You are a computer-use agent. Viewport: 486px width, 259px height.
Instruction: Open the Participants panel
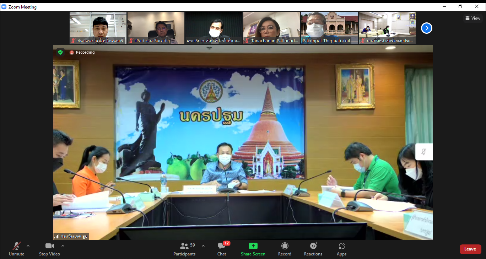click(x=184, y=249)
